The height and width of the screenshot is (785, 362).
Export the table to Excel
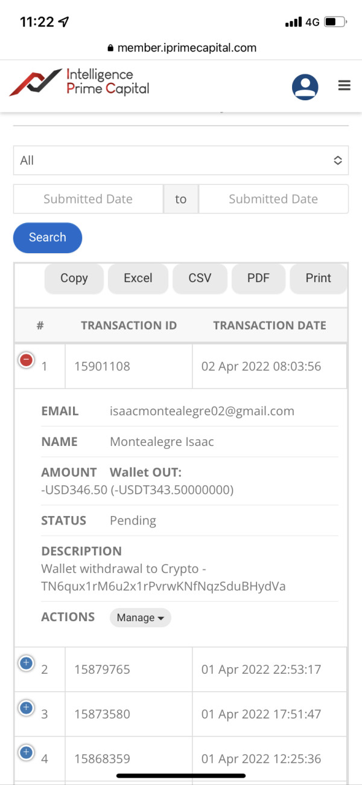(138, 279)
